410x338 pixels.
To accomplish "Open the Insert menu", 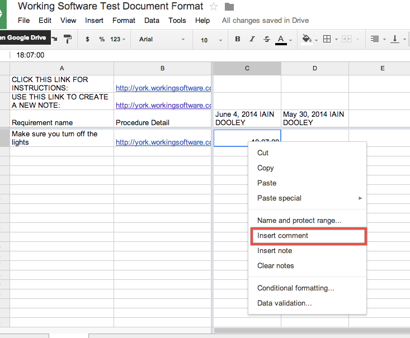I will click(94, 20).
